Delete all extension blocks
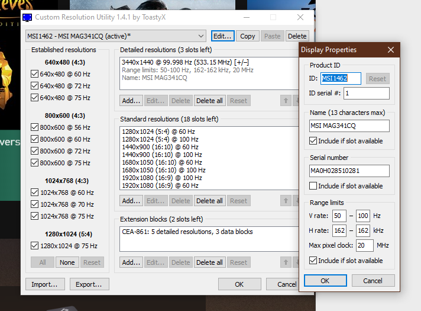 pos(209,262)
